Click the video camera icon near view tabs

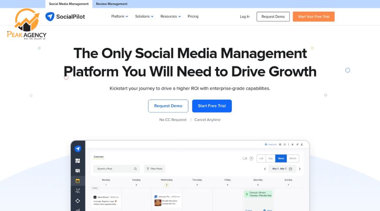point(245,158)
